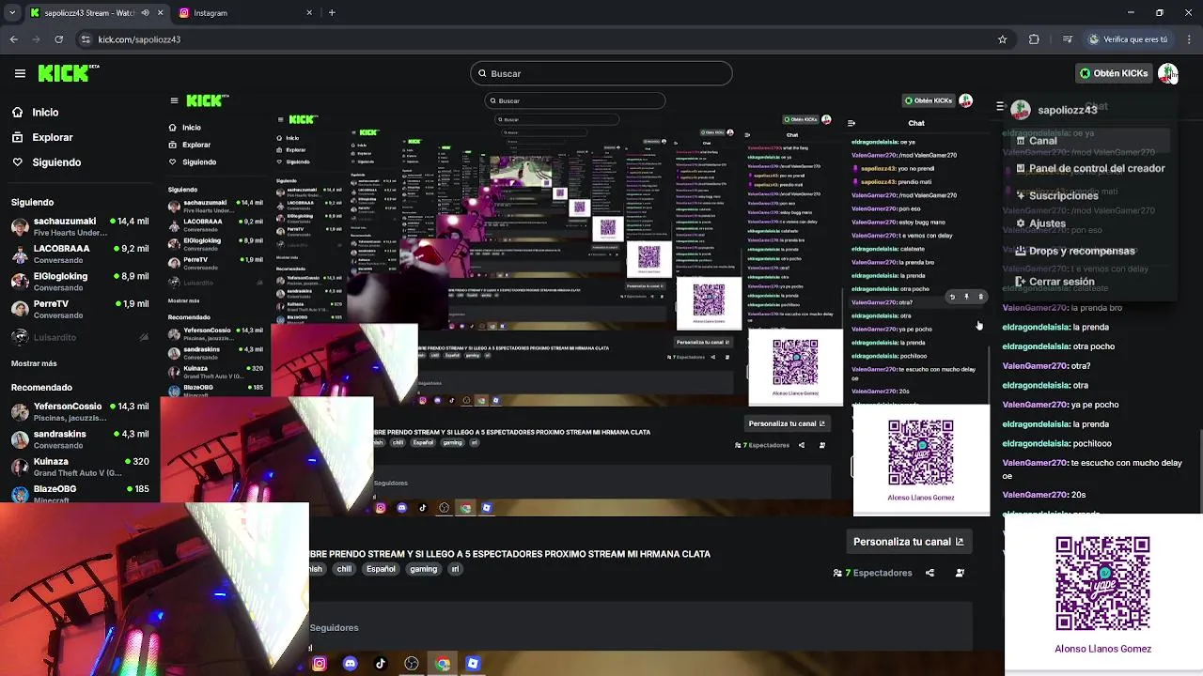Open the Kick hamburger sidebar menu
Image resolution: width=1203 pixels, height=676 pixels.
(20, 73)
